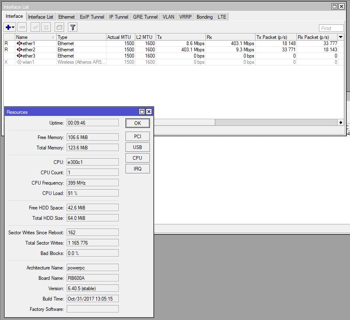Viewport: 350px width, 320px height.
Task: Sort by the Type column header
Action: pyautogui.click(x=81, y=37)
